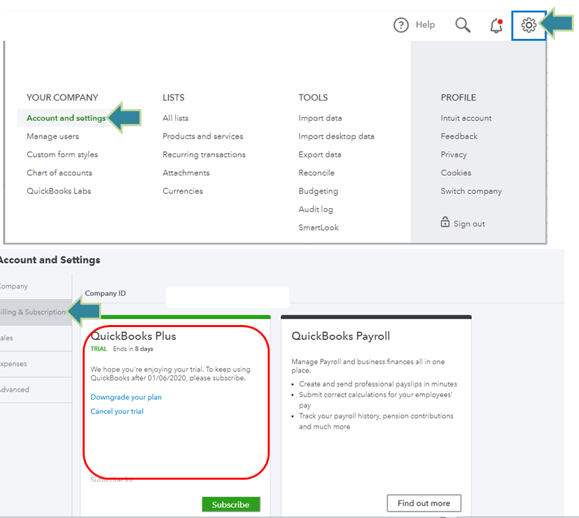
Task: Go to Attachments list
Action: [186, 173]
